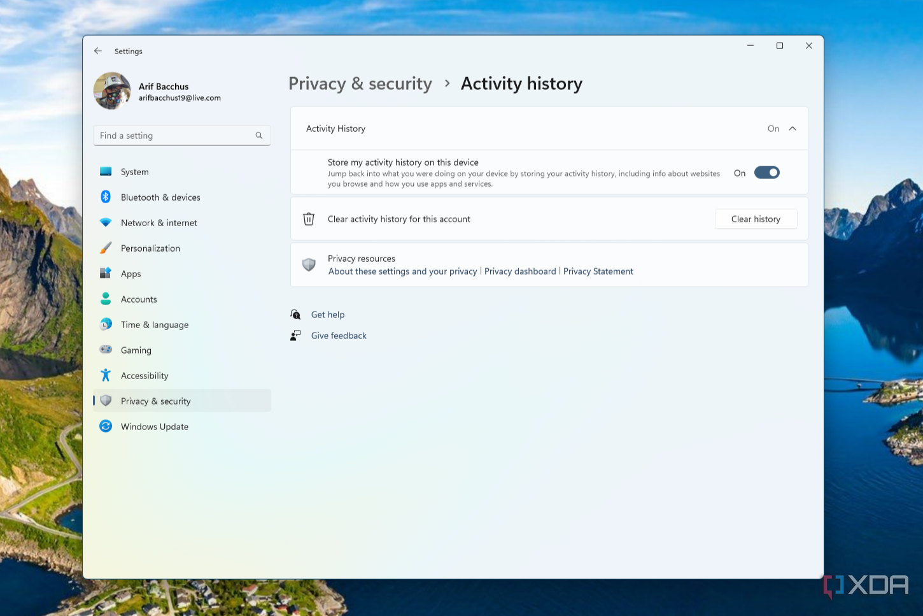923x616 pixels.
Task: Click the System monitor icon
Action: pyautogui.click(x=106, y=172)
